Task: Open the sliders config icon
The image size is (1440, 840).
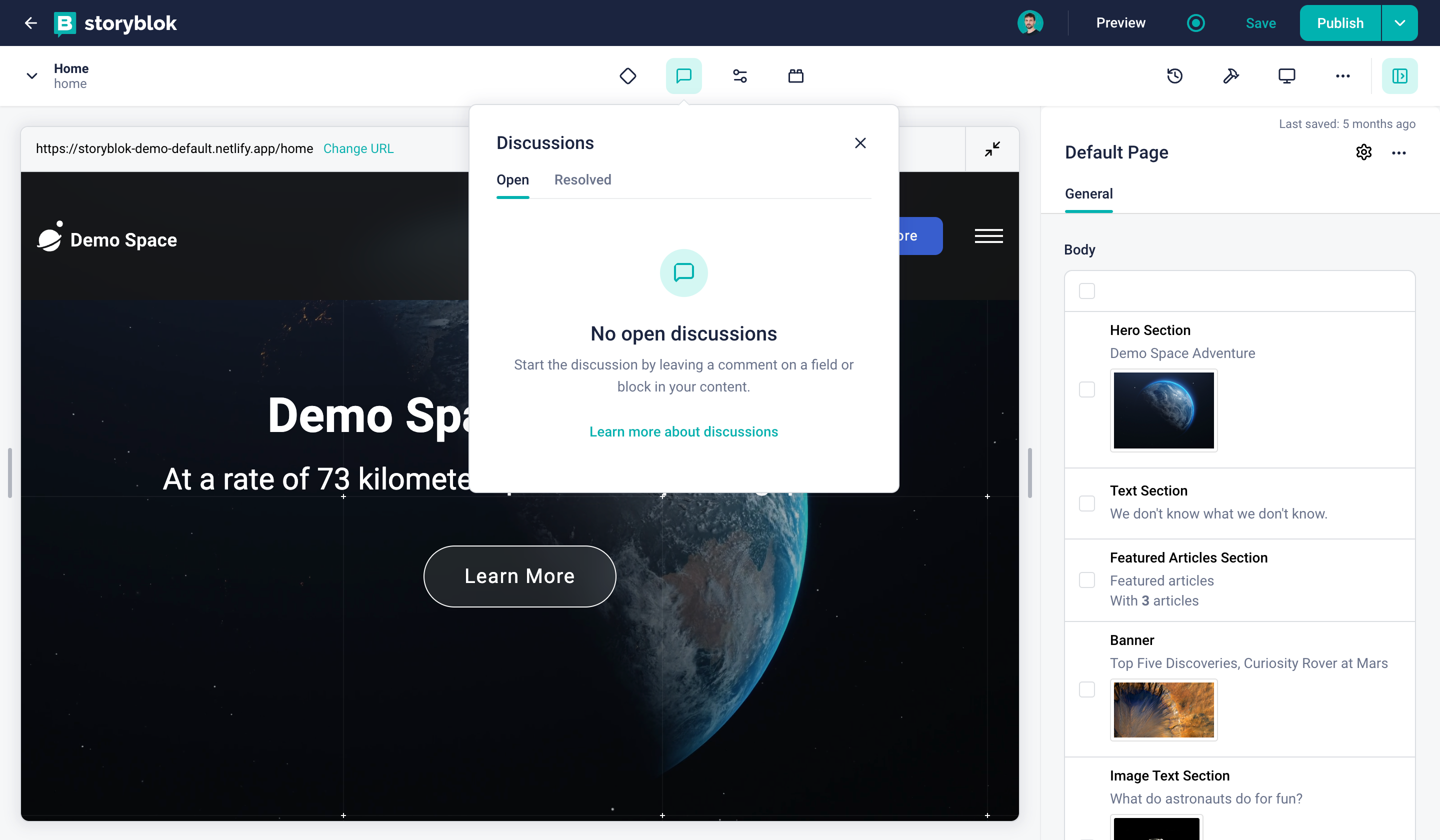Action: point(739,75)
